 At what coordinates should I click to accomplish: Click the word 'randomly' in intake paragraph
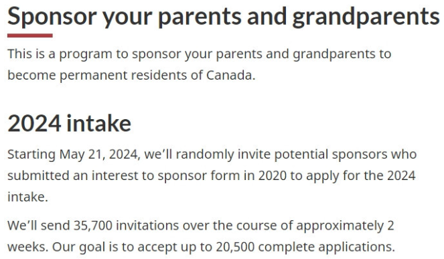[205, 155]
